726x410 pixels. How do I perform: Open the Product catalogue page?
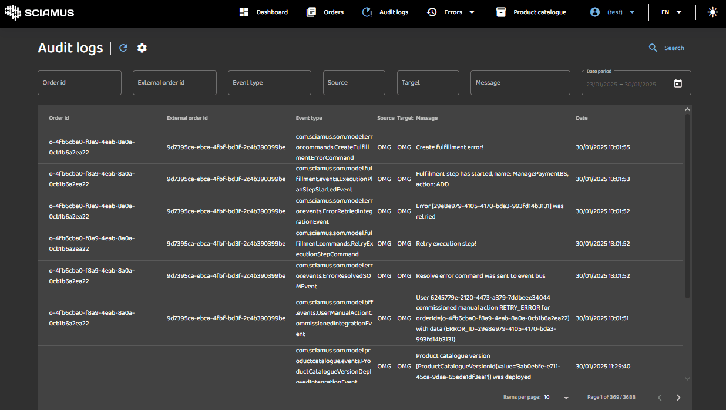pyautogui.click(x=531, y=12)
